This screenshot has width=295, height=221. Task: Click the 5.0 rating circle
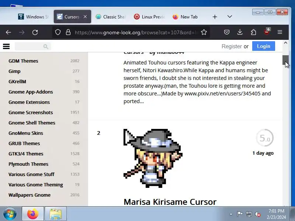click(265, 138)
